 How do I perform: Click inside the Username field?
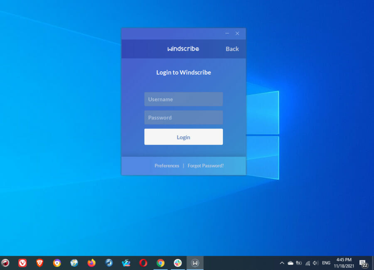[183, 99]
